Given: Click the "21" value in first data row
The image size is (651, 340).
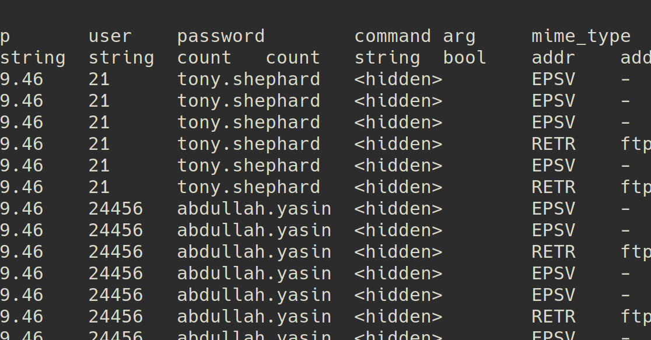Looking at the screenshot, I should [x=99, y=79].
